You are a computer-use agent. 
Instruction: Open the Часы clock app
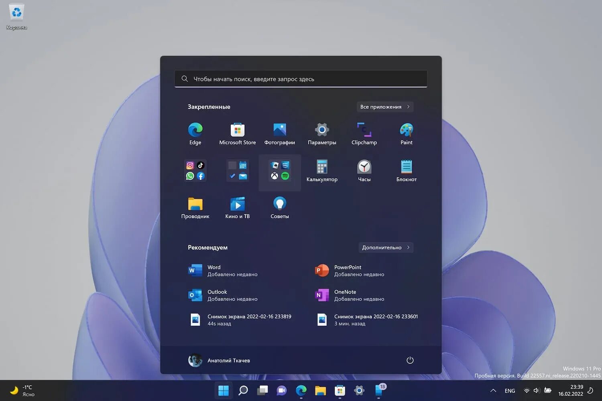tap(364, 171)
